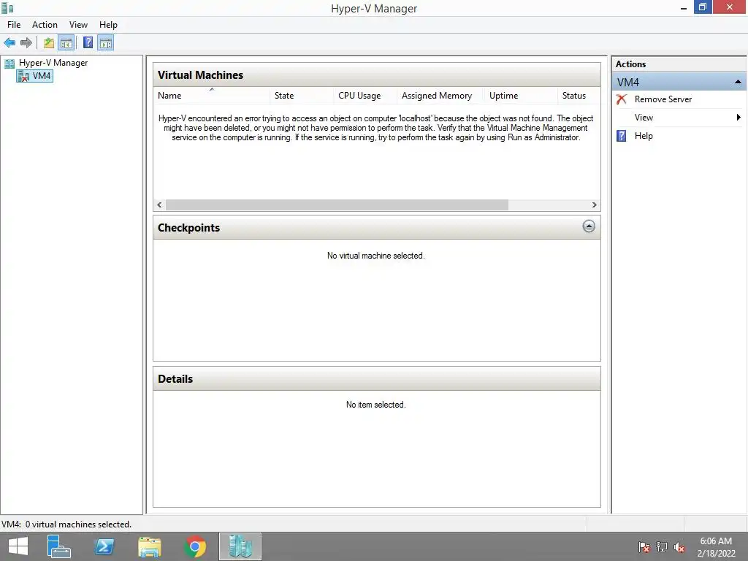Click the Hyper-V Manager taskbar button
Image resolution: width=748 pixels, height=561 pixels.
click(x=240, y=546)
